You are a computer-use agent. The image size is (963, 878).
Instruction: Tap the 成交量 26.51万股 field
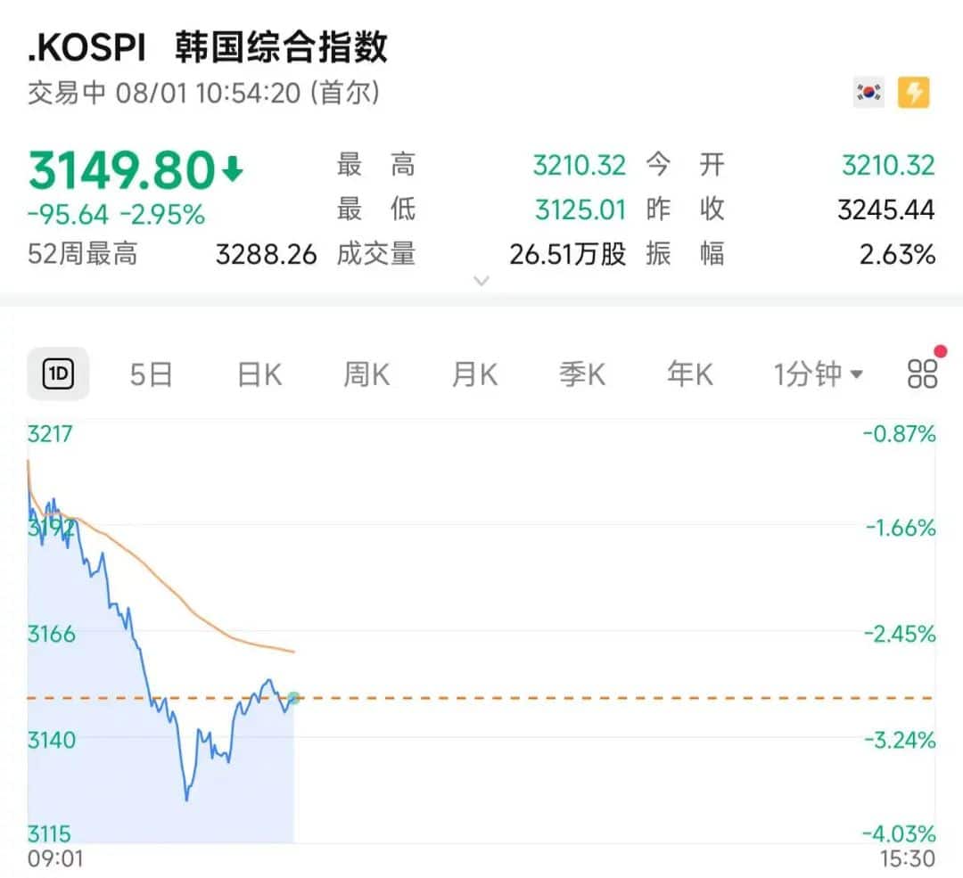[567, 255]
